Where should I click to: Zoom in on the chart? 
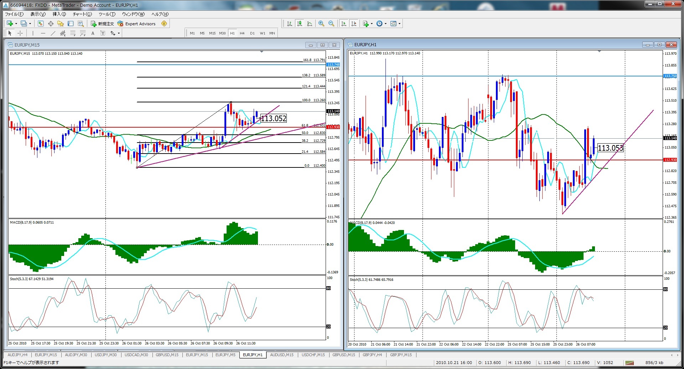(x=321, y=23)
